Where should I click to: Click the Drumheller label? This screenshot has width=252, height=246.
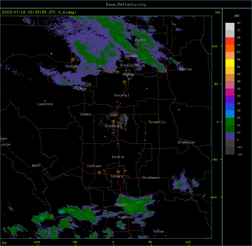tap(187, 142)
